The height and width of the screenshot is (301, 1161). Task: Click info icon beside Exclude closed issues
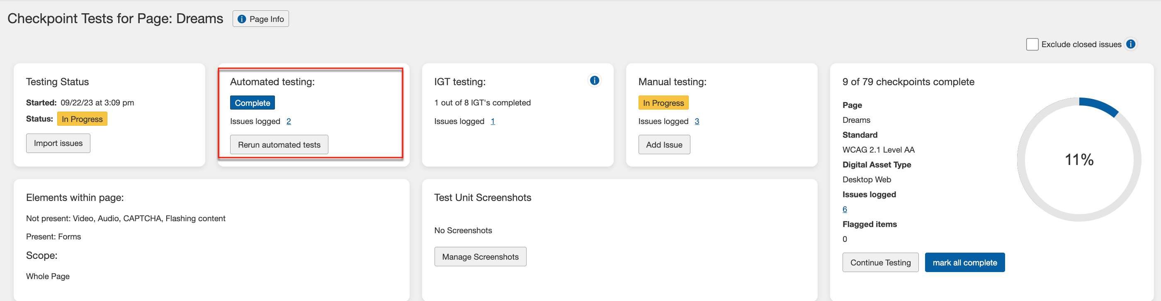tap(1130, 44)
